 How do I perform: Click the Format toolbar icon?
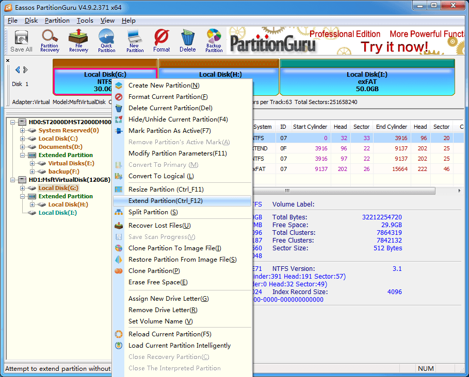(161, 41)
